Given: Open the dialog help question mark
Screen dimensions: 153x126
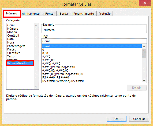Looking at the screenshot, I should pos(135,3).
